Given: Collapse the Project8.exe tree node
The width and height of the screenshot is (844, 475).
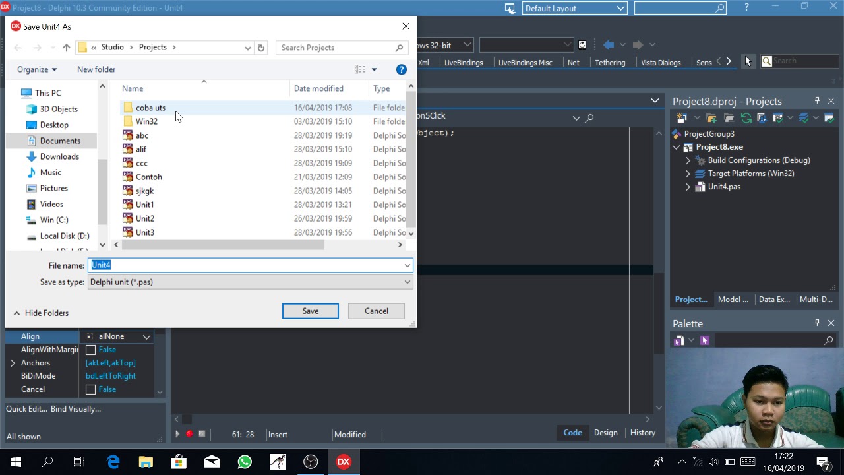Looking at the screenshot, I should point(677,147).
